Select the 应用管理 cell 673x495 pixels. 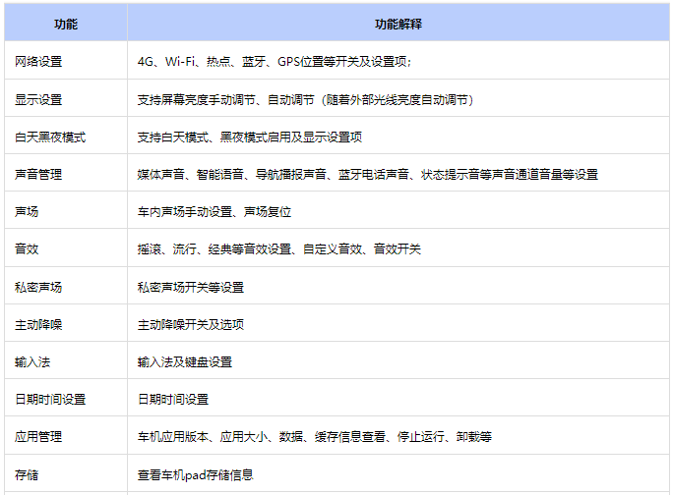(38, 436)
